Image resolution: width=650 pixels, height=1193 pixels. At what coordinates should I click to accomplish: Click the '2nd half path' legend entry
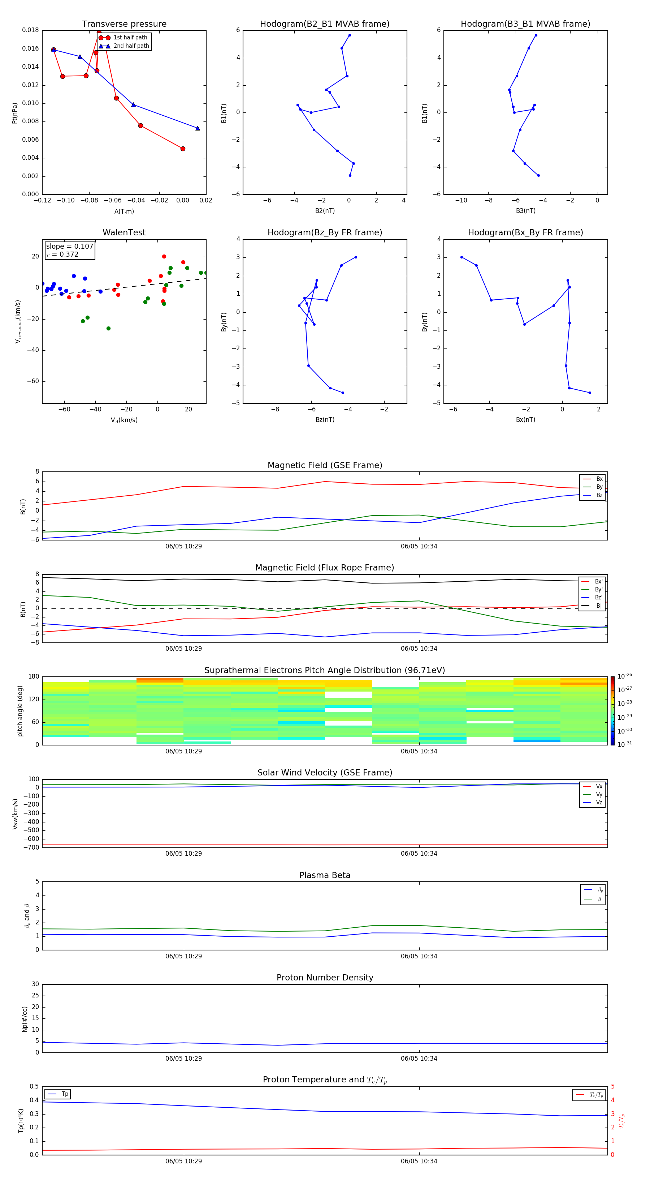(x=124, y=46)
